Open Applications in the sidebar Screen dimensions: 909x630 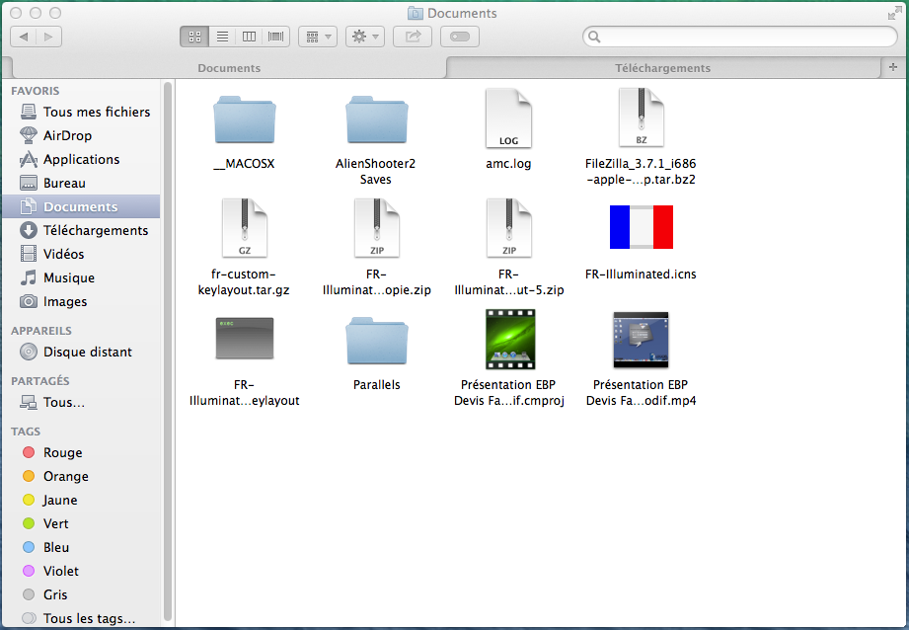pyautogui.click(x=81, y=159)
